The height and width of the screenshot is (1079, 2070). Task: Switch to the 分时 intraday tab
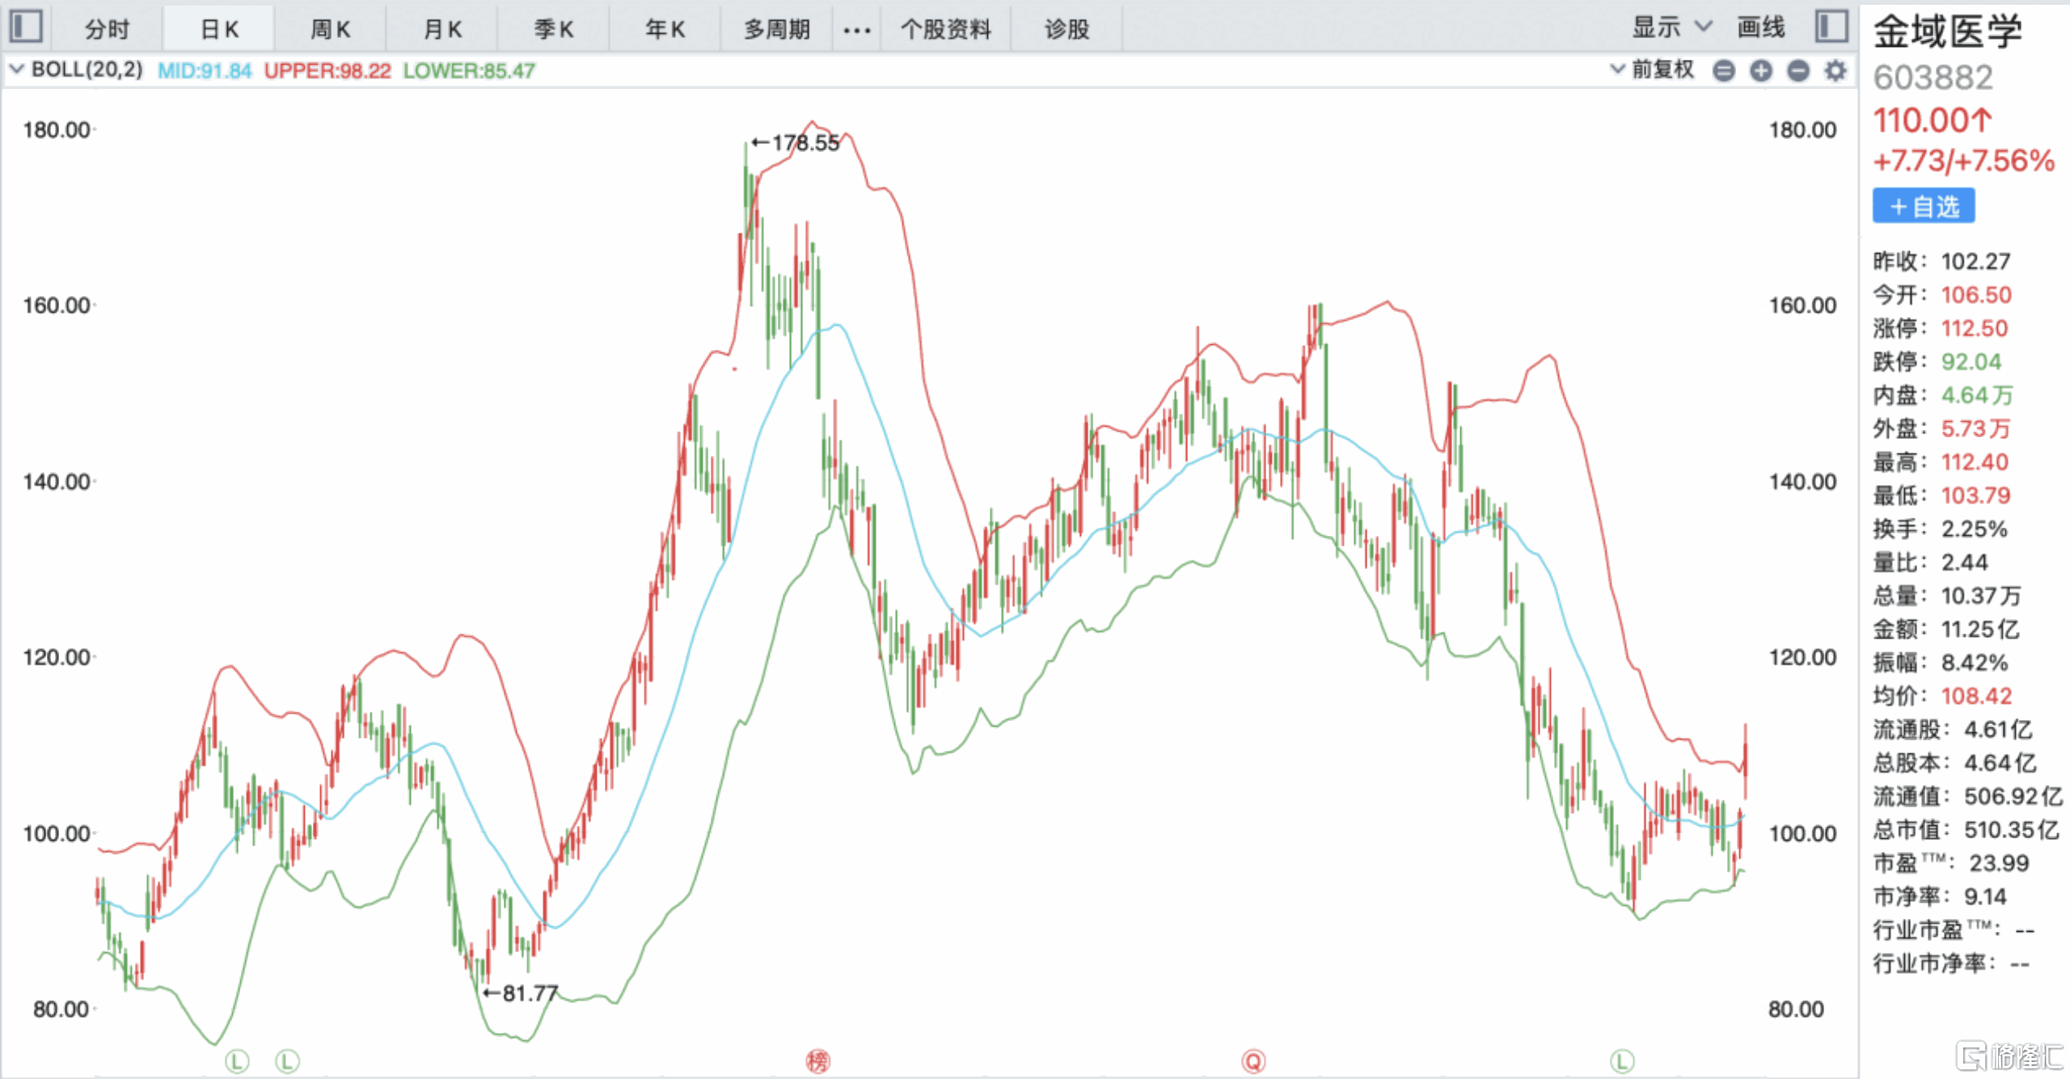click(108, 30)
